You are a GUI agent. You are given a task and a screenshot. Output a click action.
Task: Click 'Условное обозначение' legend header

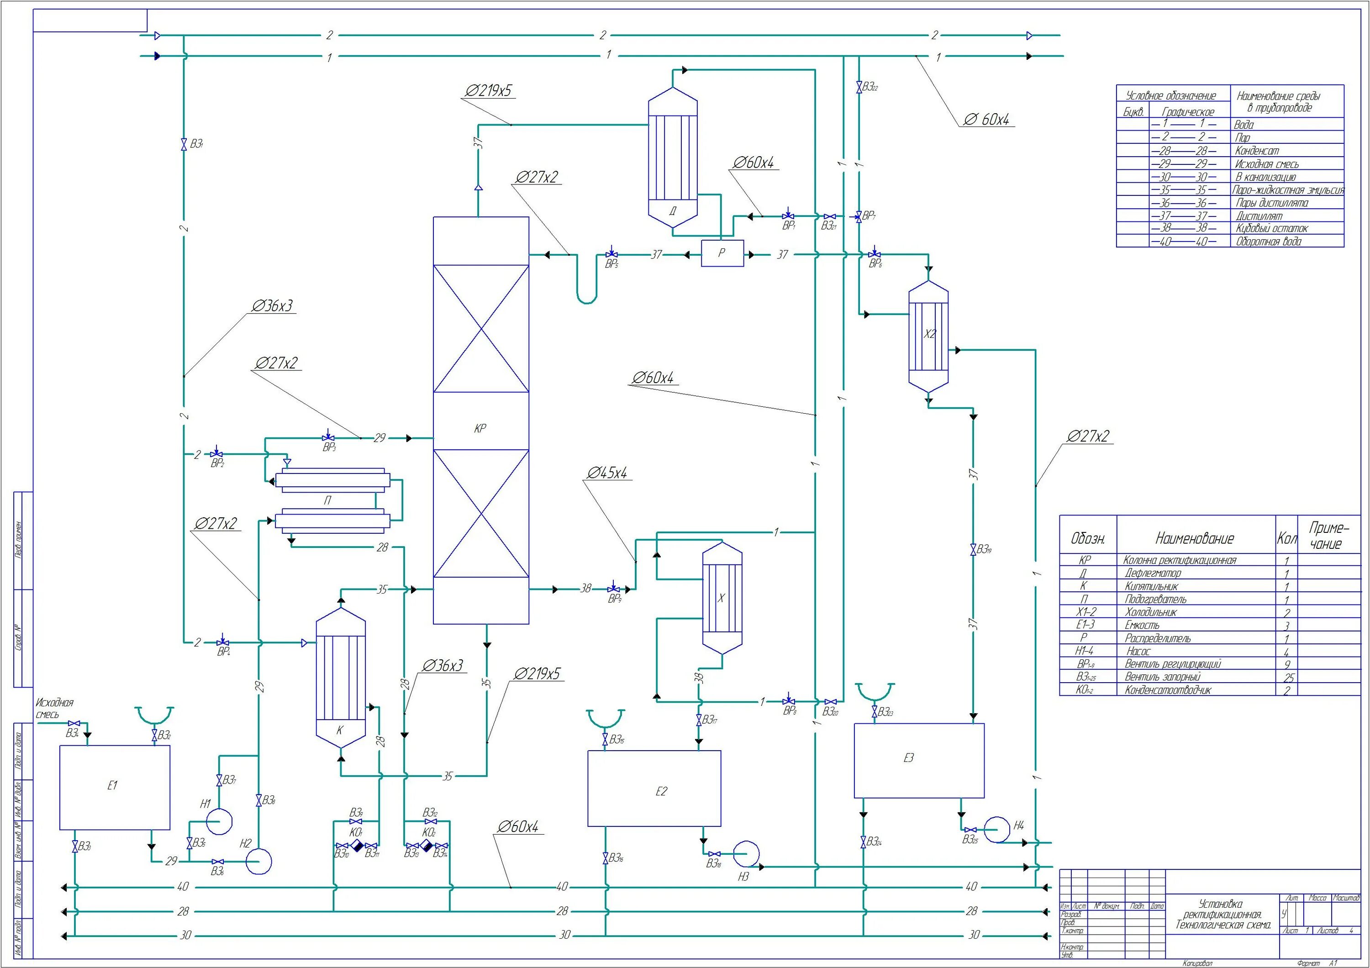(x=1171, y=95)
